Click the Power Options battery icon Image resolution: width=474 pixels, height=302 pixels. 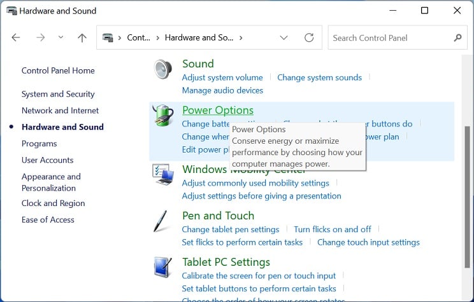click(163, 115)
